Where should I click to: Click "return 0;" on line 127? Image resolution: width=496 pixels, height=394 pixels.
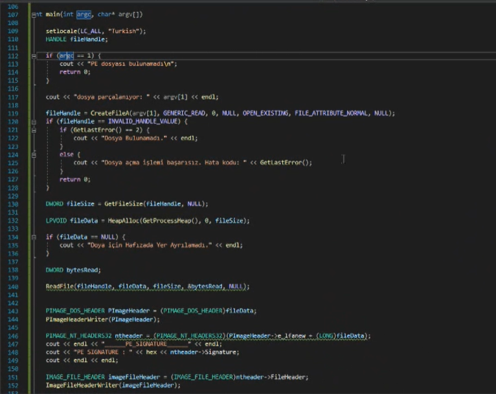click(75, 180)
